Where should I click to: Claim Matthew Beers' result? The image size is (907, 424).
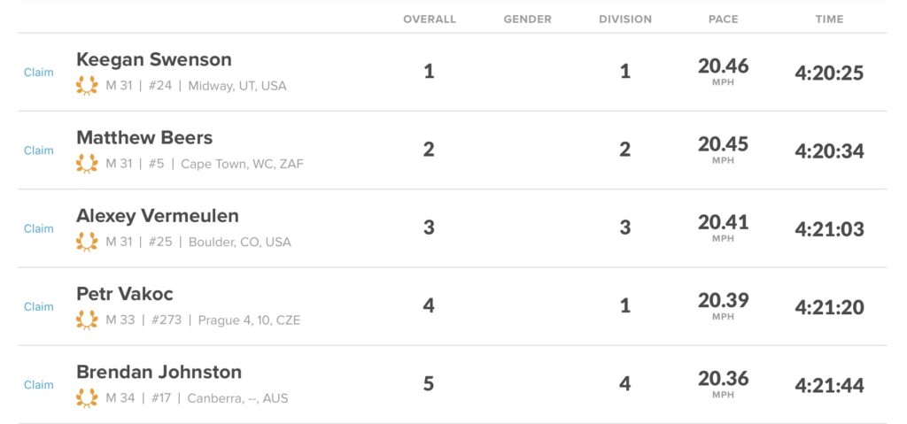click(x=38, y=150)
